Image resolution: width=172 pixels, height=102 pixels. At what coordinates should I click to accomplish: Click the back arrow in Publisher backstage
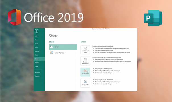(36, 31)
